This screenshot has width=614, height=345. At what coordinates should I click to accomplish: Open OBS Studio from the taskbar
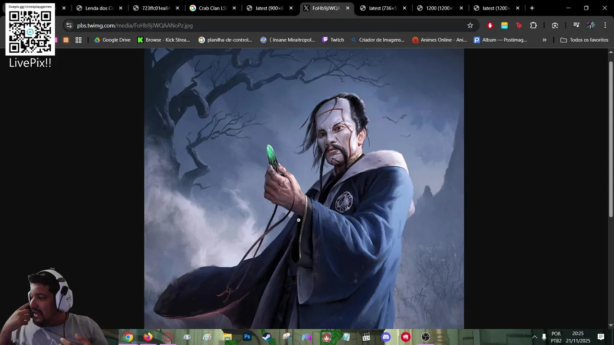coord(425,337)
